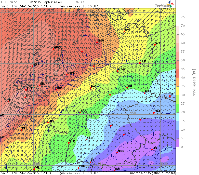199x175 pixels.
Task: Select the HAM city marker on map
Action: tap(97, 43)
